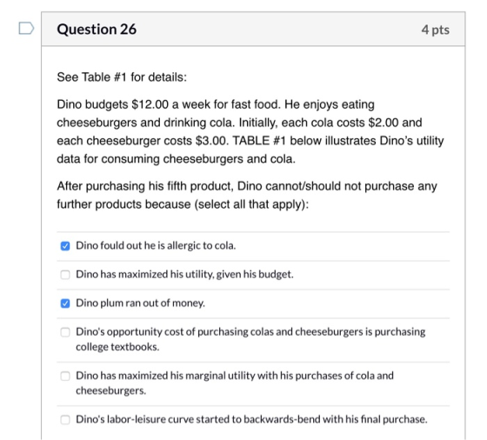Click the 'Question 26' heading
The width and height of the screenshot is (487, 440).
(x=97, y=30)
